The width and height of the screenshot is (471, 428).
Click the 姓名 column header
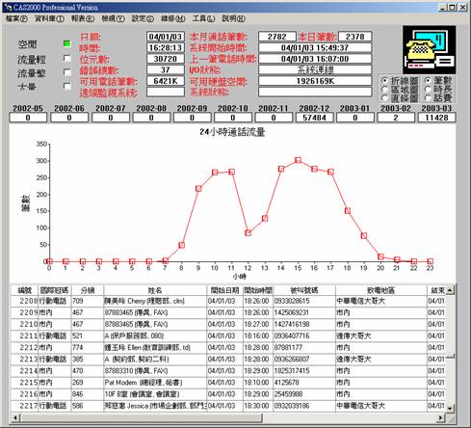[155, 290]
